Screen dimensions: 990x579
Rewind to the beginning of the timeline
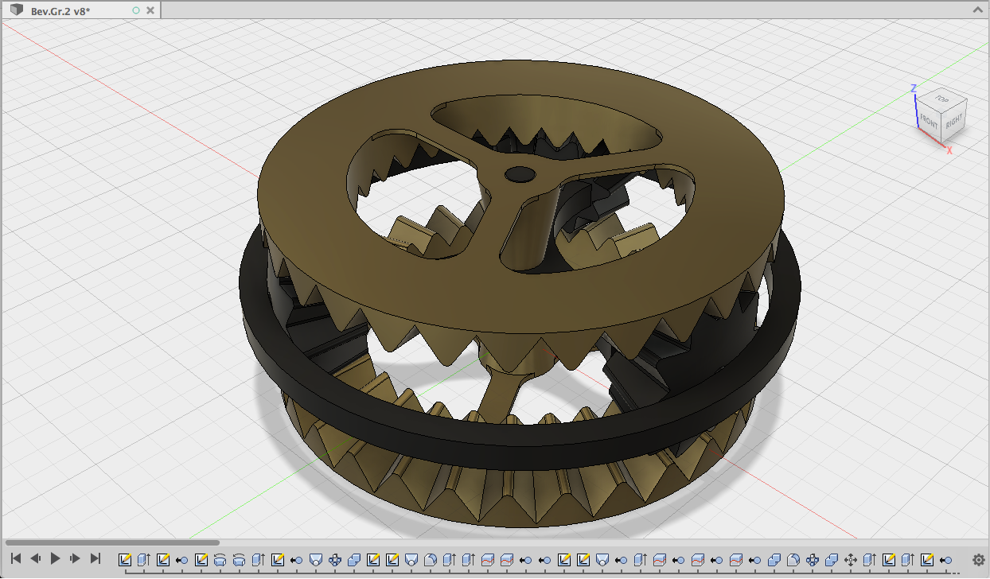click(x=16, y=558)
